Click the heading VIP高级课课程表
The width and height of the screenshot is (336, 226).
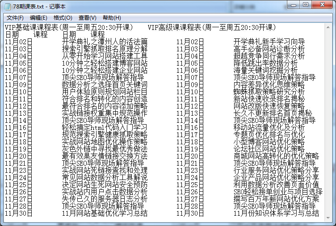click(175, 27)
